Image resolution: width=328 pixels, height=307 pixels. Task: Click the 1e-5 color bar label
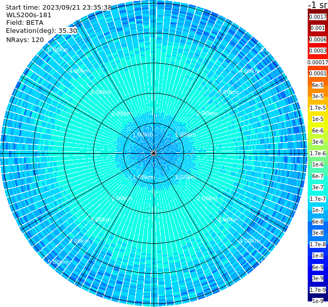pos(318,119)
